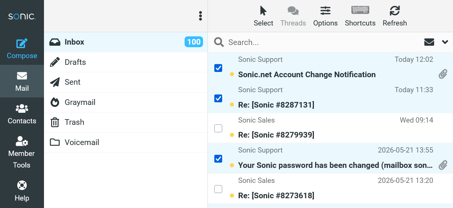Click sender Sonic Sales on Wed 09:14 message
This screenshot has height=208, width=453.
tap(256, 120)
